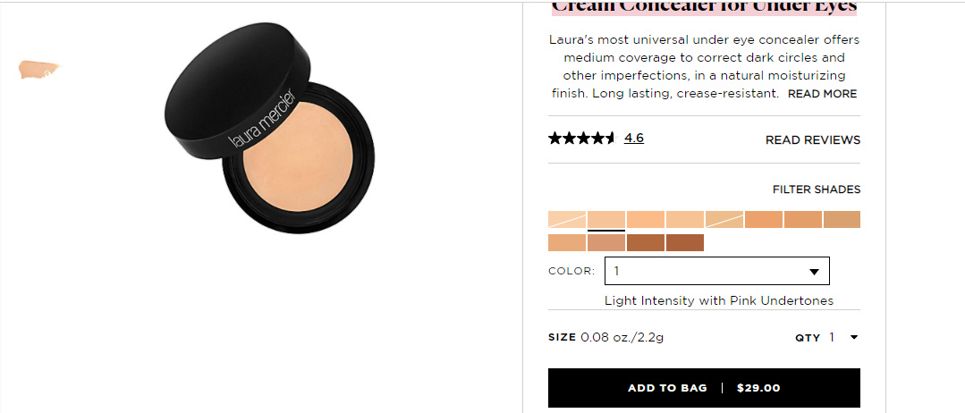This screenshot has width=965, height=413.
Task: Select the second crossed-out shade swatch, fifth in row
Action: (x=724, y=220)
